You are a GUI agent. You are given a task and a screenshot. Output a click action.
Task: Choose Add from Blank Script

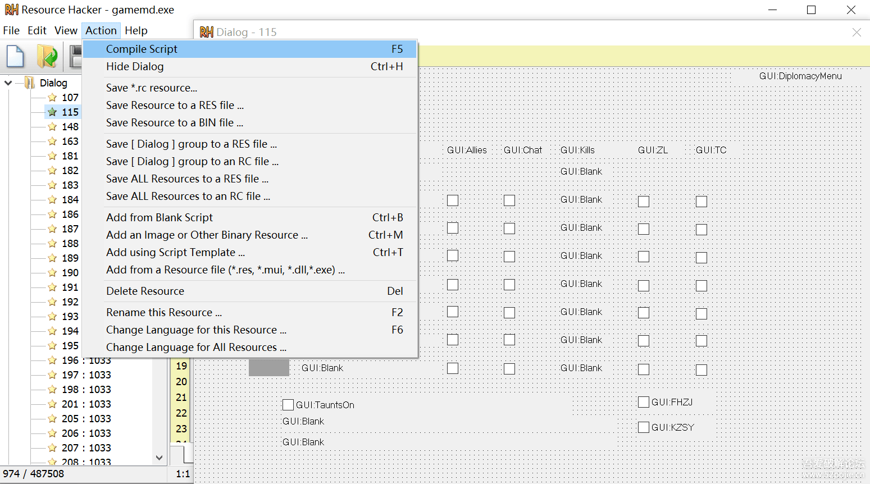coord(250,217)
